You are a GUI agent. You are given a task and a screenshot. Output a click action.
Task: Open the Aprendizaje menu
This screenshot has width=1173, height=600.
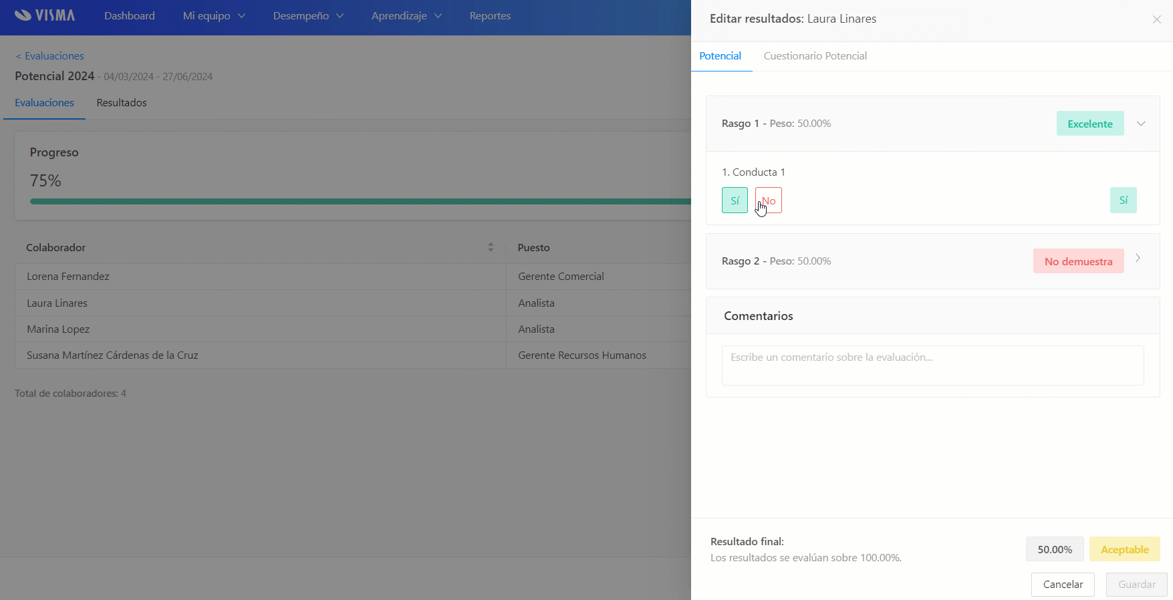click(x=406, y=16)
